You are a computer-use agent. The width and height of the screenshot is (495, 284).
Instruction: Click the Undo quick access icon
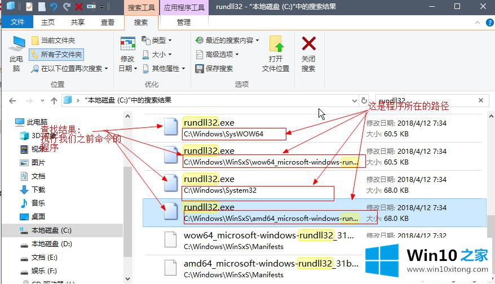pyautogui.click(x=54, y=6)
